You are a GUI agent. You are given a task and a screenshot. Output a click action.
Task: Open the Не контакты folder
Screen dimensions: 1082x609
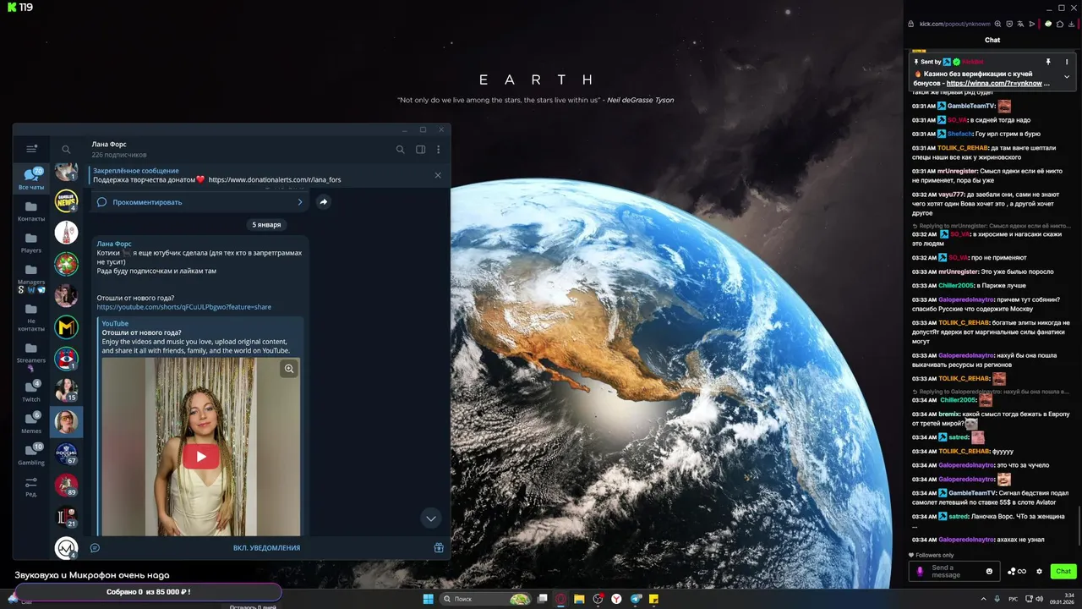coord(31,317)
